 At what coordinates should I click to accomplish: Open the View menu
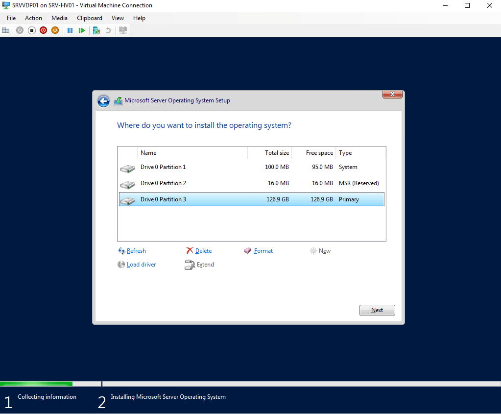[x=118, y=18]
